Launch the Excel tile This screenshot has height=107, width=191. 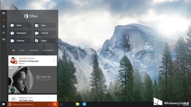(x=45, y=25)
